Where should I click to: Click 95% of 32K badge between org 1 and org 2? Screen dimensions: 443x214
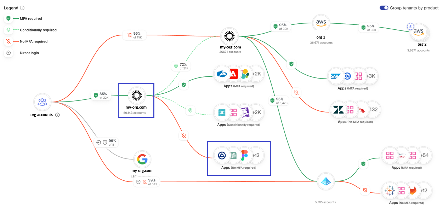pyautogui.click(x=369, y=28)
